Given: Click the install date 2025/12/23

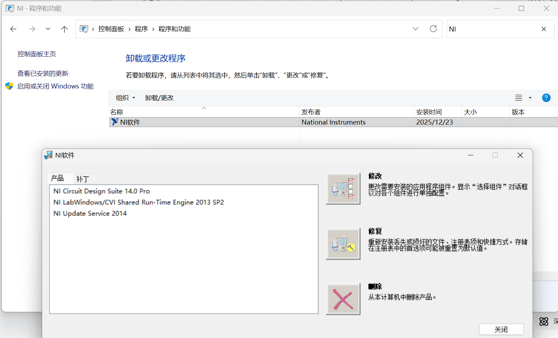Looking at the screenshot, I should (434, 122).
